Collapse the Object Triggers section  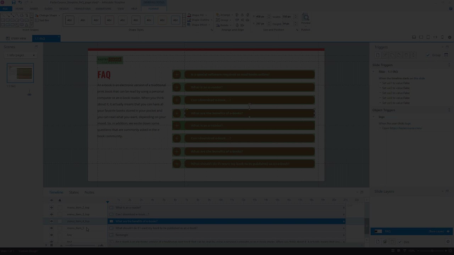click(x=449, y=110)
